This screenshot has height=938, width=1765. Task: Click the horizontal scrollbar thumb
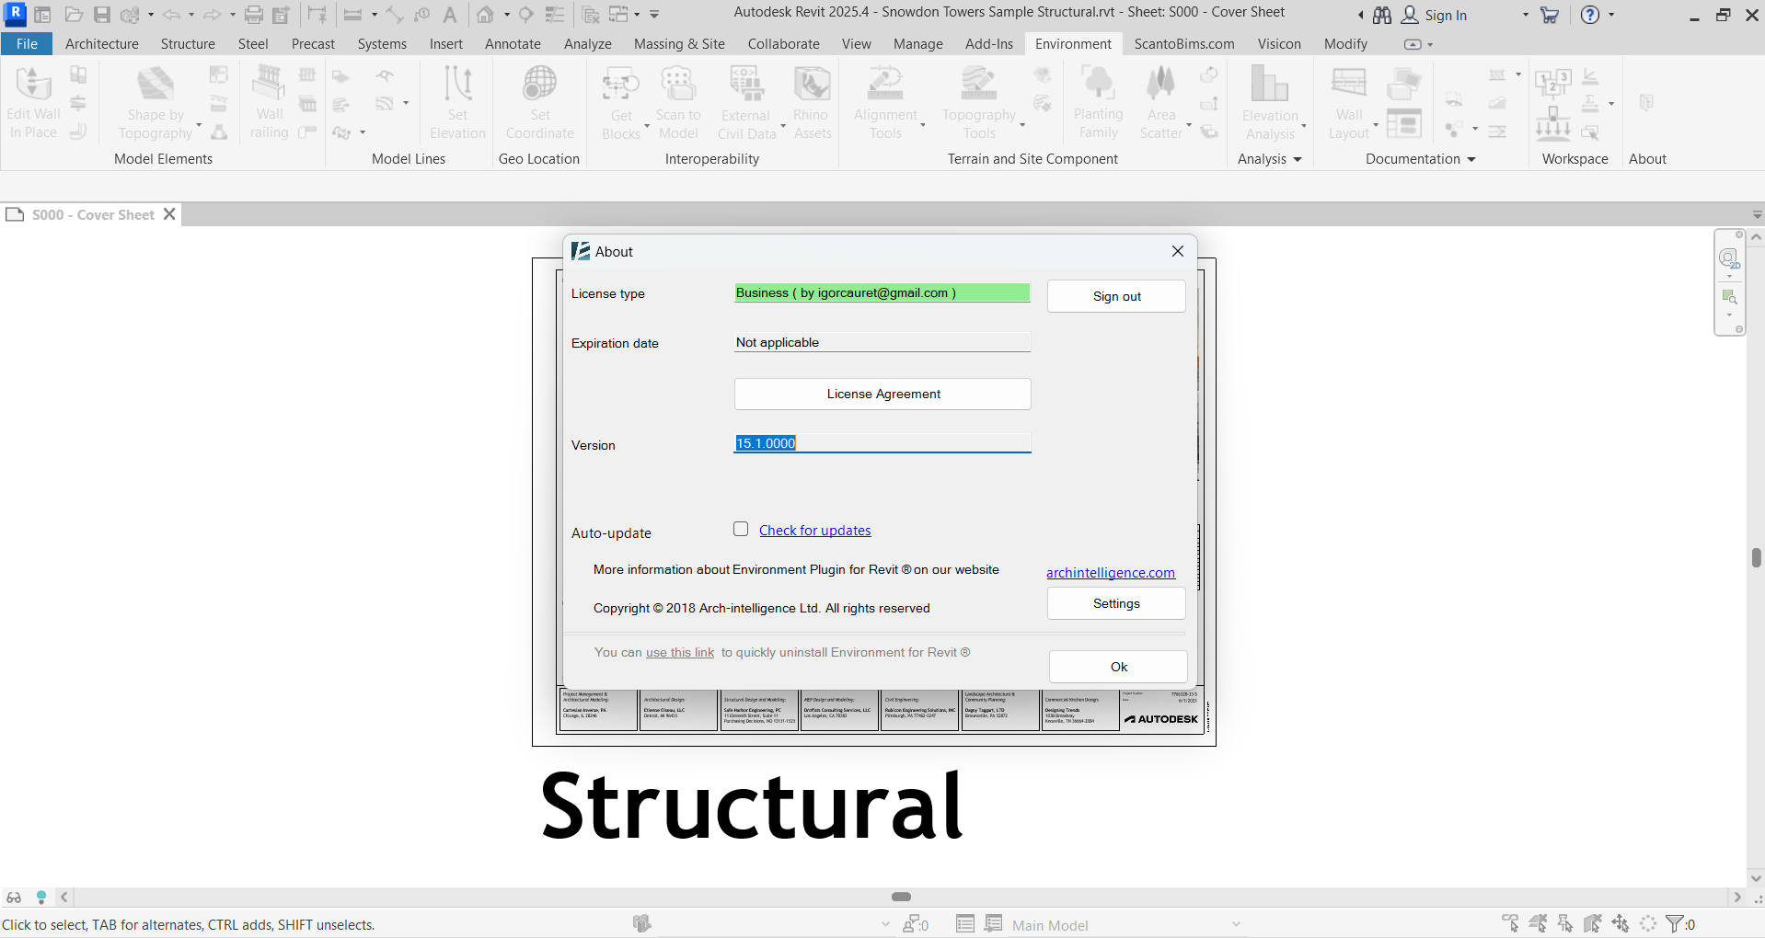(902, 897)
